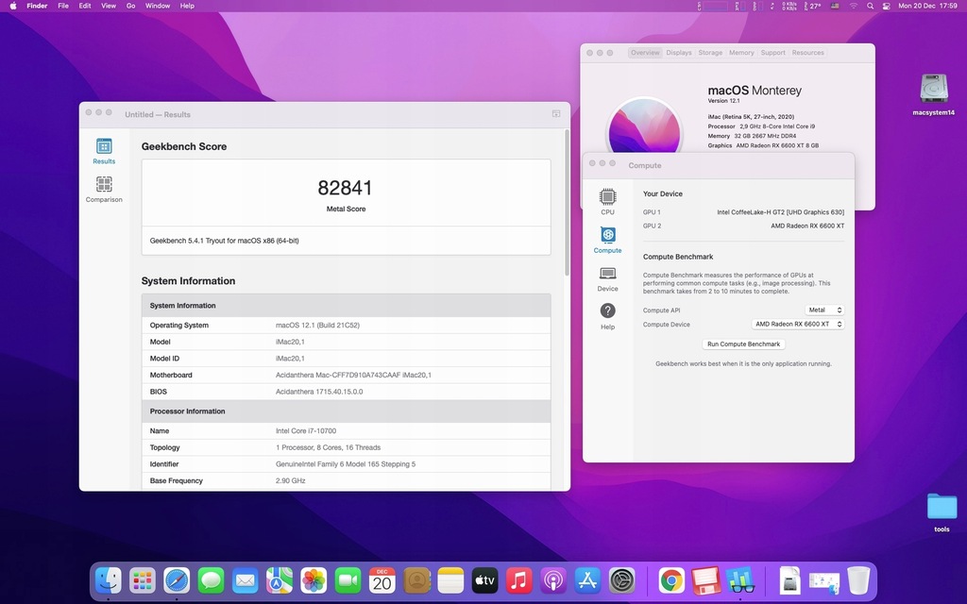Switch to the Displays tab
This screenshot has width=967, height=604.
pyautogui.click(x=679, y=53)
